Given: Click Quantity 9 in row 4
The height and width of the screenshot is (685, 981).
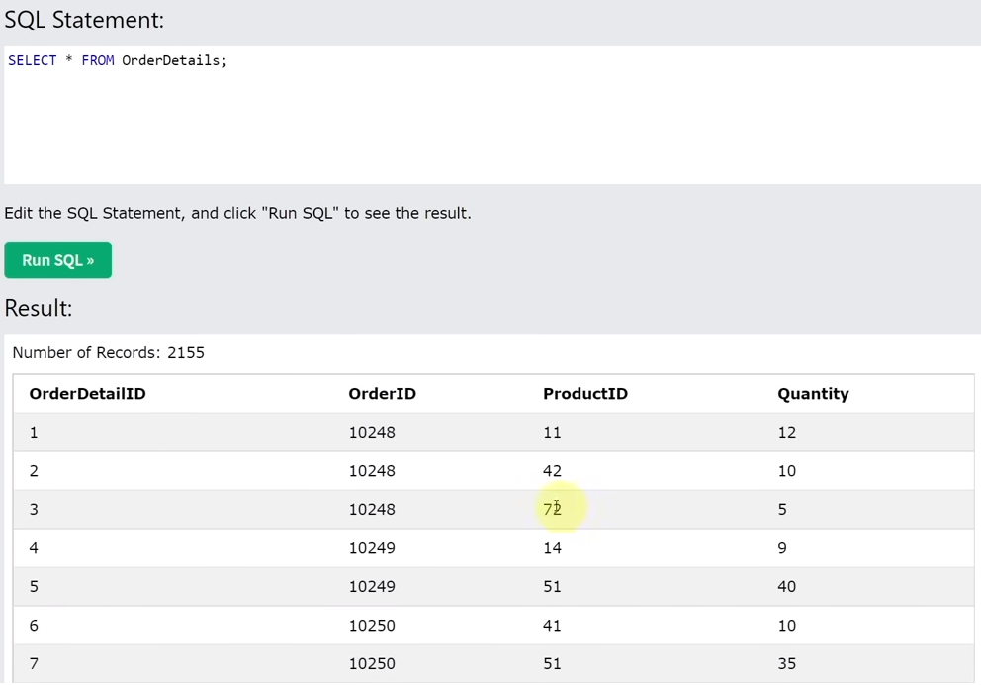Looking at the screenshot, I should [x=782, y=547].
